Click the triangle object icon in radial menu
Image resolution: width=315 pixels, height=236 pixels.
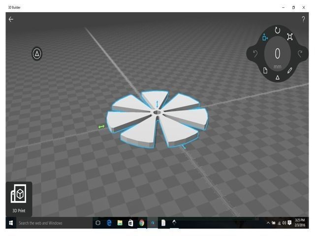(278, 77)
